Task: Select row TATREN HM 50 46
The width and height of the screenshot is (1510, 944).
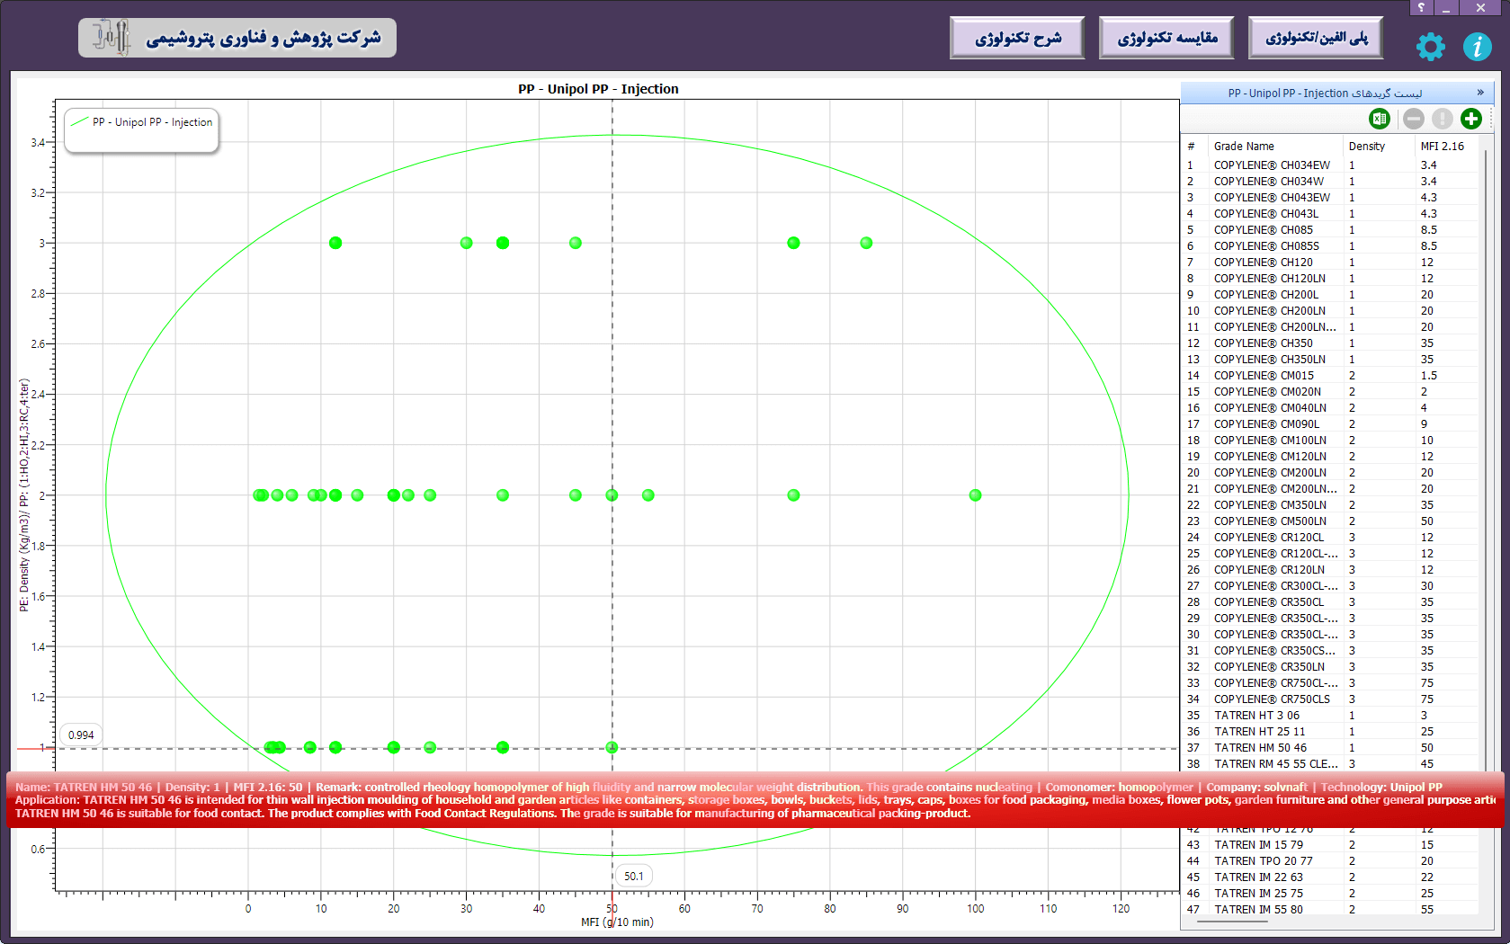Action: coord(1329,748)
